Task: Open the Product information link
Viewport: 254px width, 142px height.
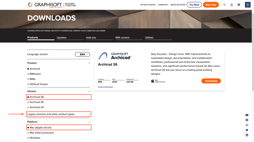Action: coord(106,87)
